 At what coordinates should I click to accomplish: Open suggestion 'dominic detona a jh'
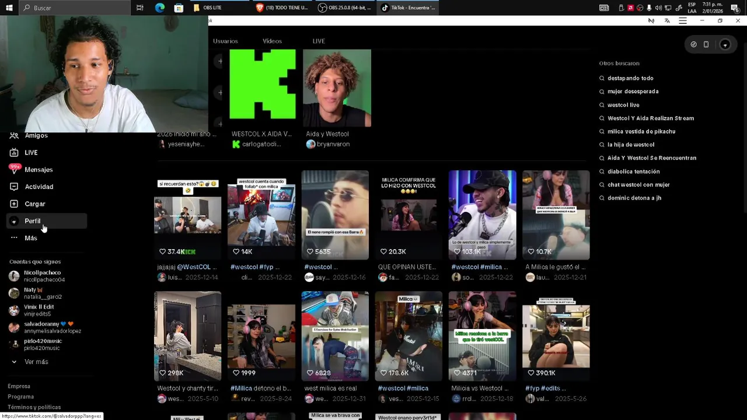pyautogui.click(x=634, y=198)
